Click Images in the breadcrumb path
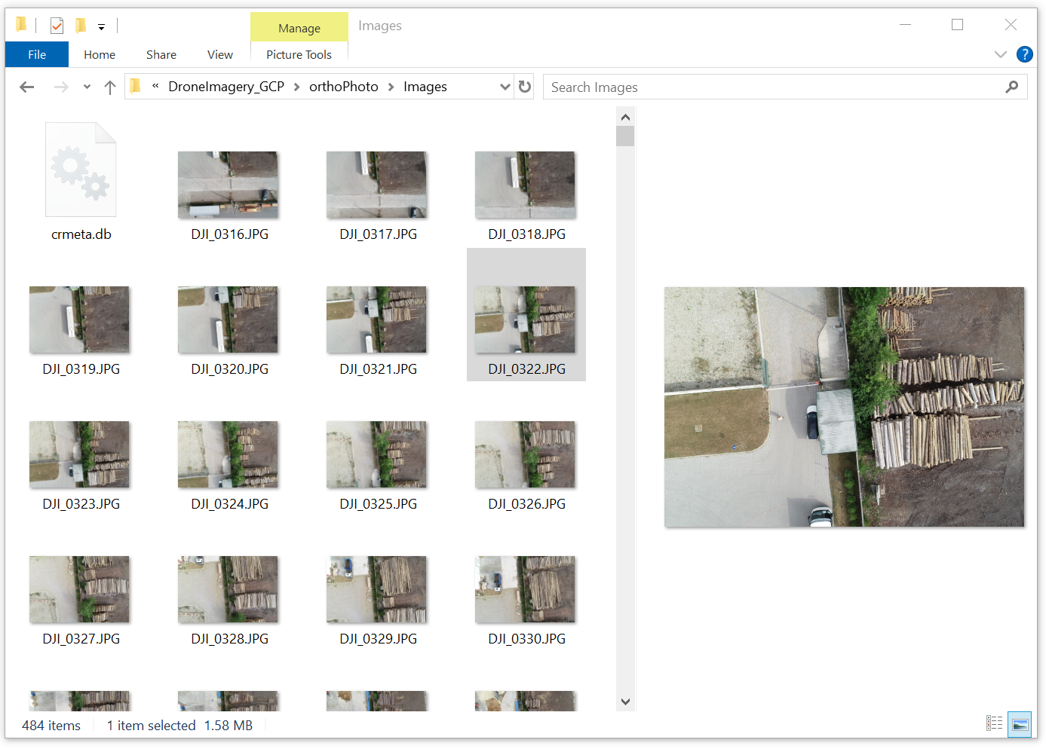1046x749 pixels. [x=425, y=87]
